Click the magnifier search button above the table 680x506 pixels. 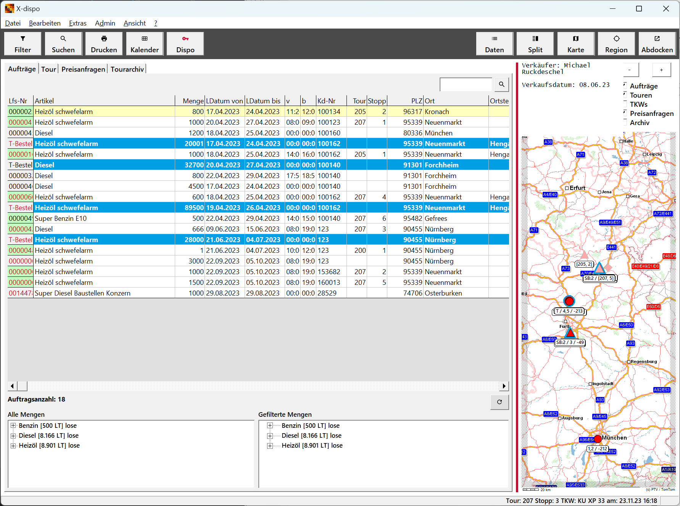(x=502, y=84)
